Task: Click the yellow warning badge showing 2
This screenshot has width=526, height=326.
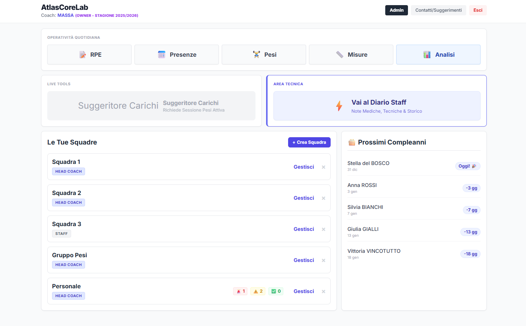Action: (x=258, y=291)
